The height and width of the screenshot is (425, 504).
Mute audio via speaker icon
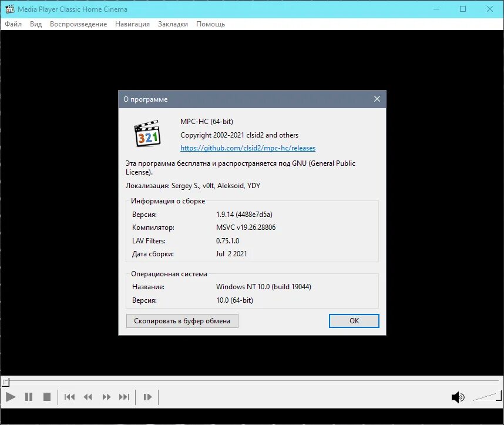(x=458, y=397)
